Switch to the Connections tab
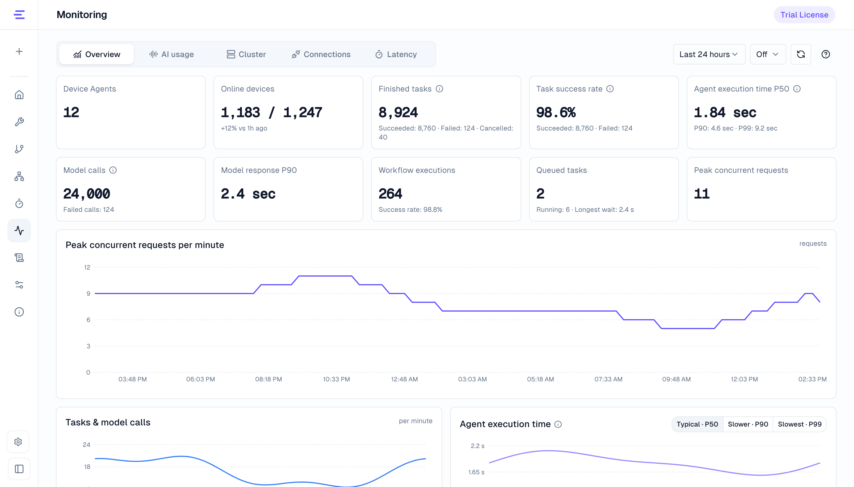 pyautogui.click(x=321, y=54)
